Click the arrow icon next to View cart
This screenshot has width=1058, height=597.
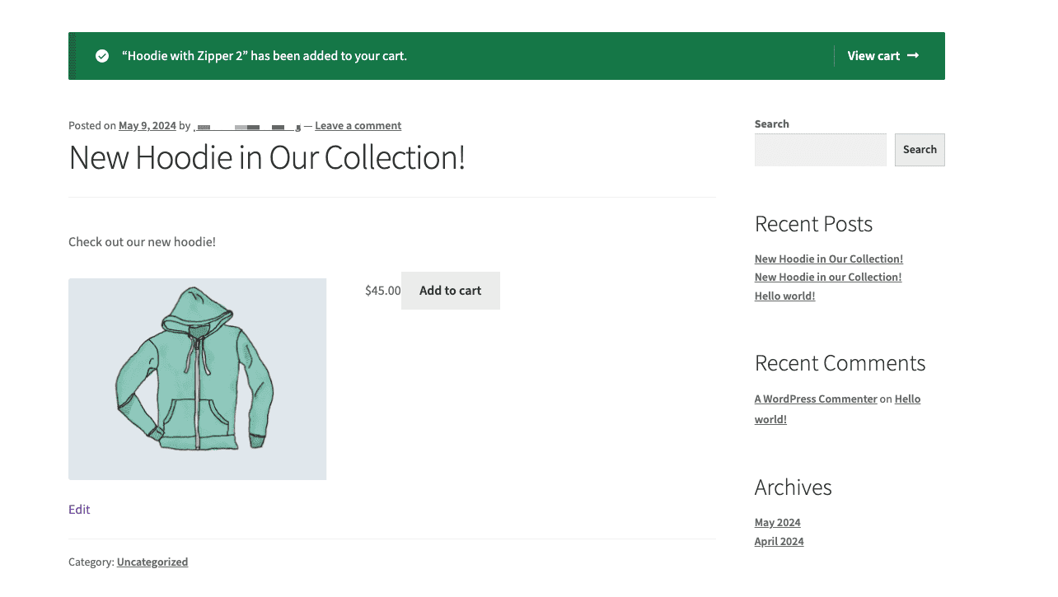[x=912, y=55]
